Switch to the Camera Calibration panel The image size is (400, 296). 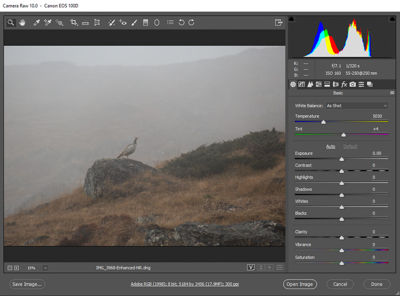[352, 84]
